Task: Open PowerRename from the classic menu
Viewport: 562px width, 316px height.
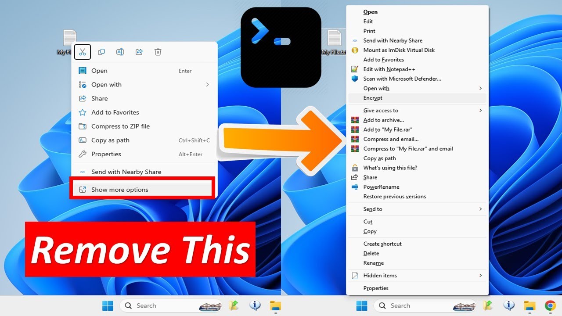Action: tap(417, 187)
